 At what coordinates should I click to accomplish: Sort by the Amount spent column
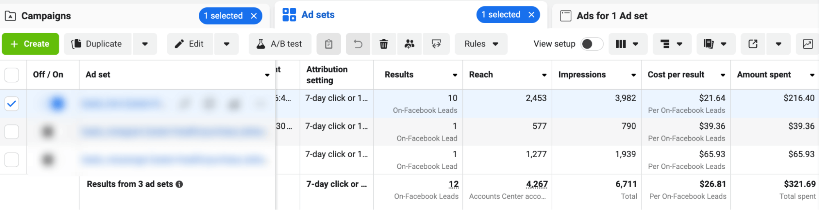coord(764,75)
